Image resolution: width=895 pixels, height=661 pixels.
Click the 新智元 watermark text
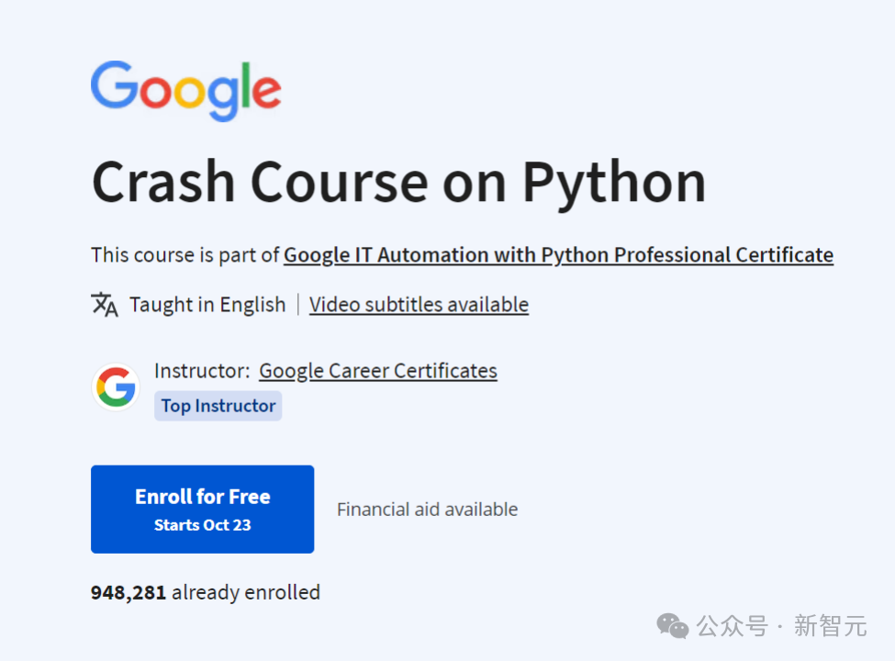point(831,626)
